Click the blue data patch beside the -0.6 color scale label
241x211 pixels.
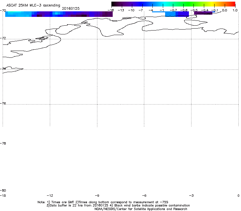point(177,14)
